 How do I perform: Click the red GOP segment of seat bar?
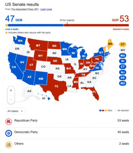pos(96,25)
